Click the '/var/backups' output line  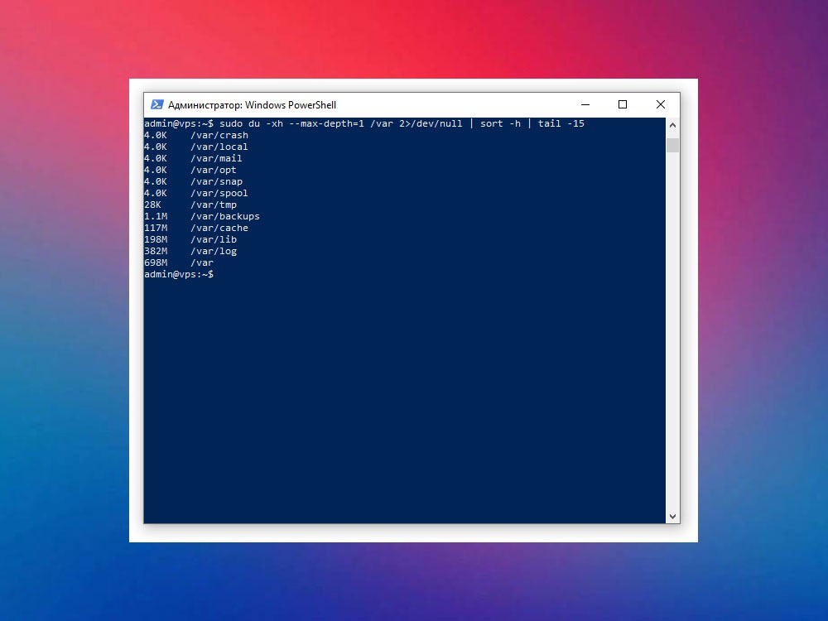pyautogui.click(x=202, y=216)
